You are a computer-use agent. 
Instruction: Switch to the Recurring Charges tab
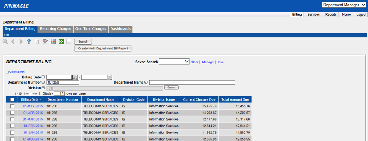pyautogui.click(x=55, y=29)
